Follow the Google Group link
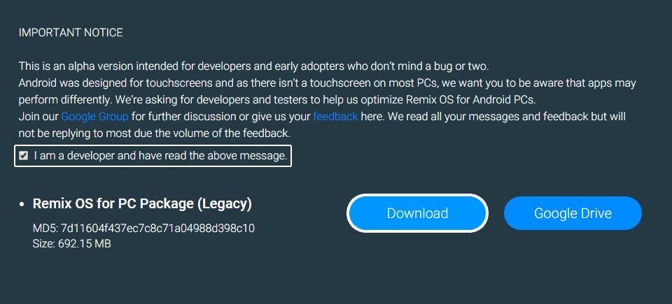Screen dimensions: 672x304 [94, 116]
